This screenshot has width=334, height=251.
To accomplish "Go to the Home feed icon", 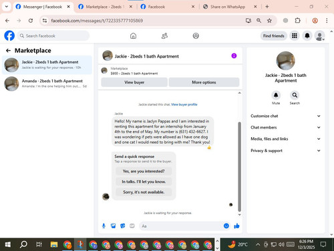I will point(133,35).
